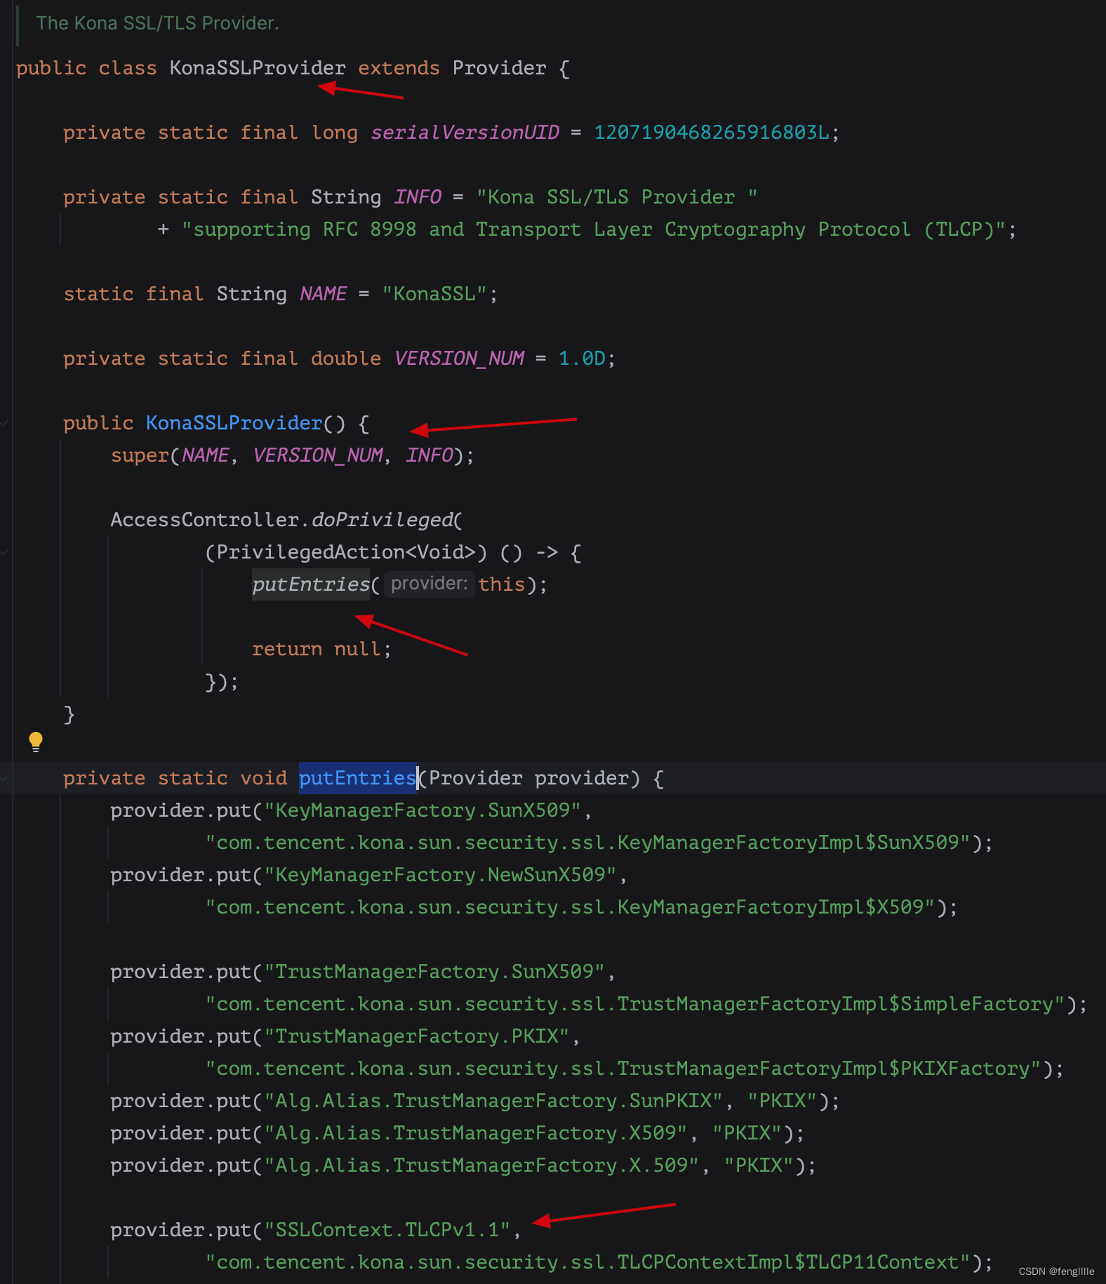This screenshot has height=1284, width=1106.
Task: Click the yellow lightbulb quick-fix icon
Action: (x=36, y=742)
